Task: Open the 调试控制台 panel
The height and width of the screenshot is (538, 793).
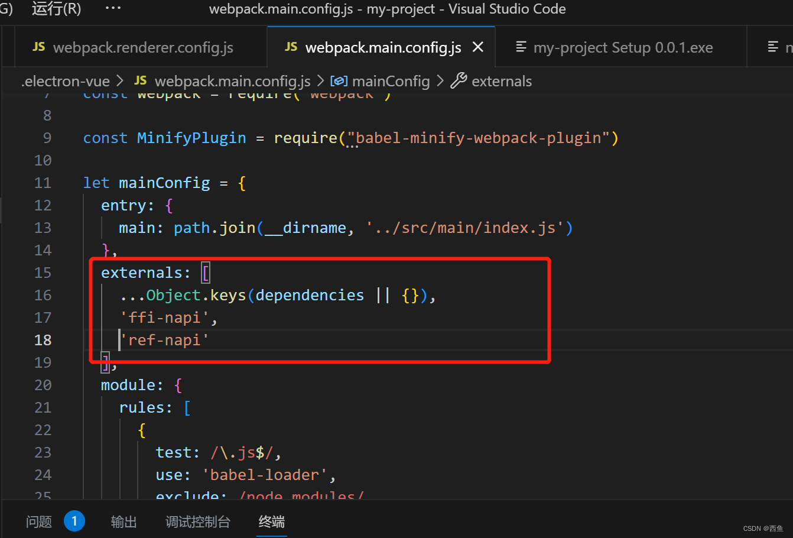Action: [x=198, y=522]
